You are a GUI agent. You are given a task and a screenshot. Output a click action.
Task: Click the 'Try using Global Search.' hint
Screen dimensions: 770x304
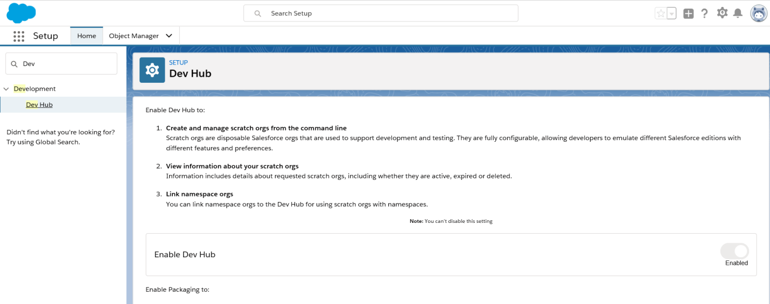point(43,142)
